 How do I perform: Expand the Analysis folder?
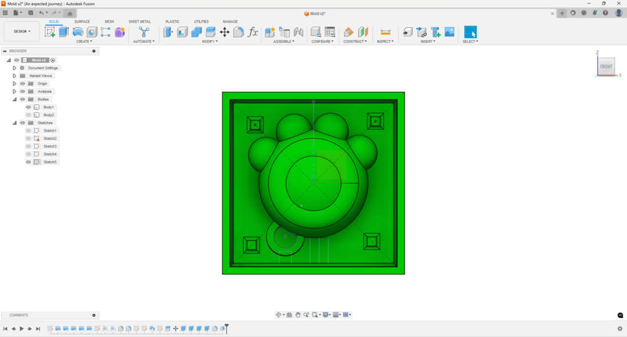(15, 92)
